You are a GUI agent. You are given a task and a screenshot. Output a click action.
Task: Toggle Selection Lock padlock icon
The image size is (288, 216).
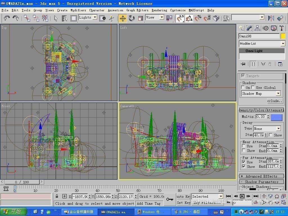[x=57, y=196]
